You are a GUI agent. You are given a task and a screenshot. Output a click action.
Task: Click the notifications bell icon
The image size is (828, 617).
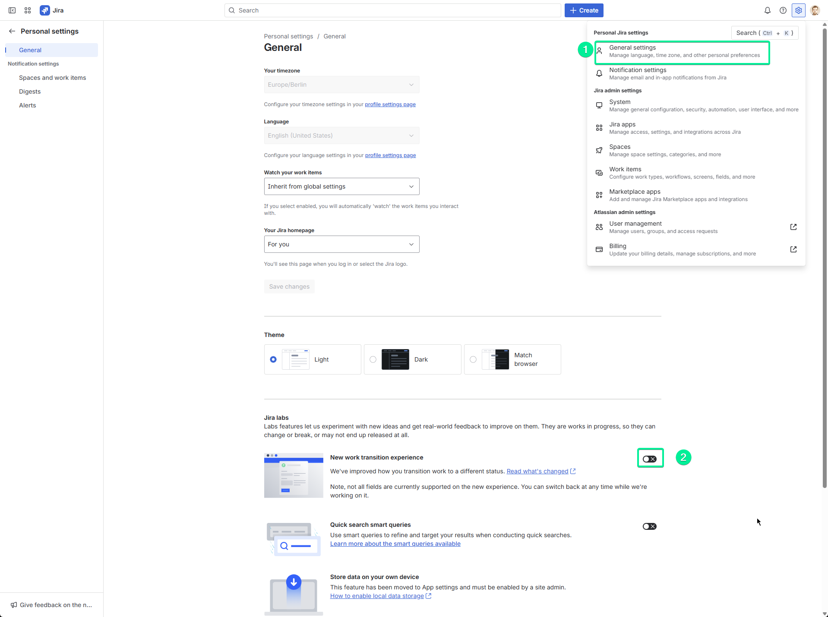click(767, 10)
